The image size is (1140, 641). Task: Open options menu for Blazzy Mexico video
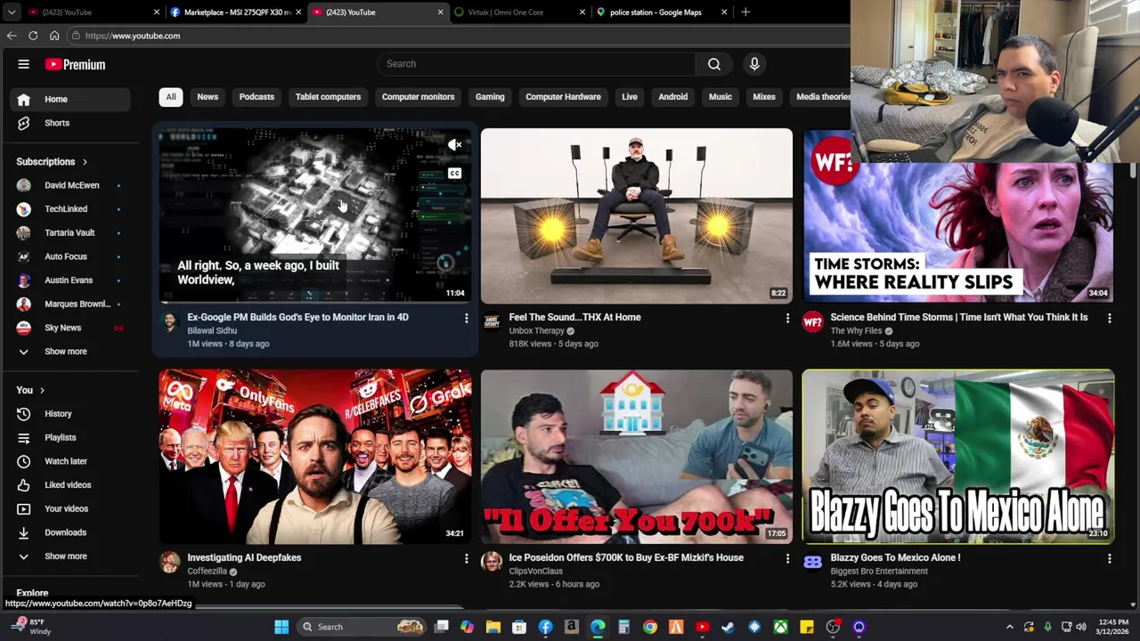click(x=1109, y=558)
